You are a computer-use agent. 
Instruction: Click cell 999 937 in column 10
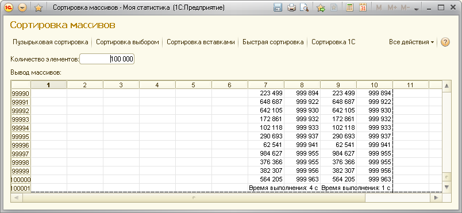tap(375, 137)
